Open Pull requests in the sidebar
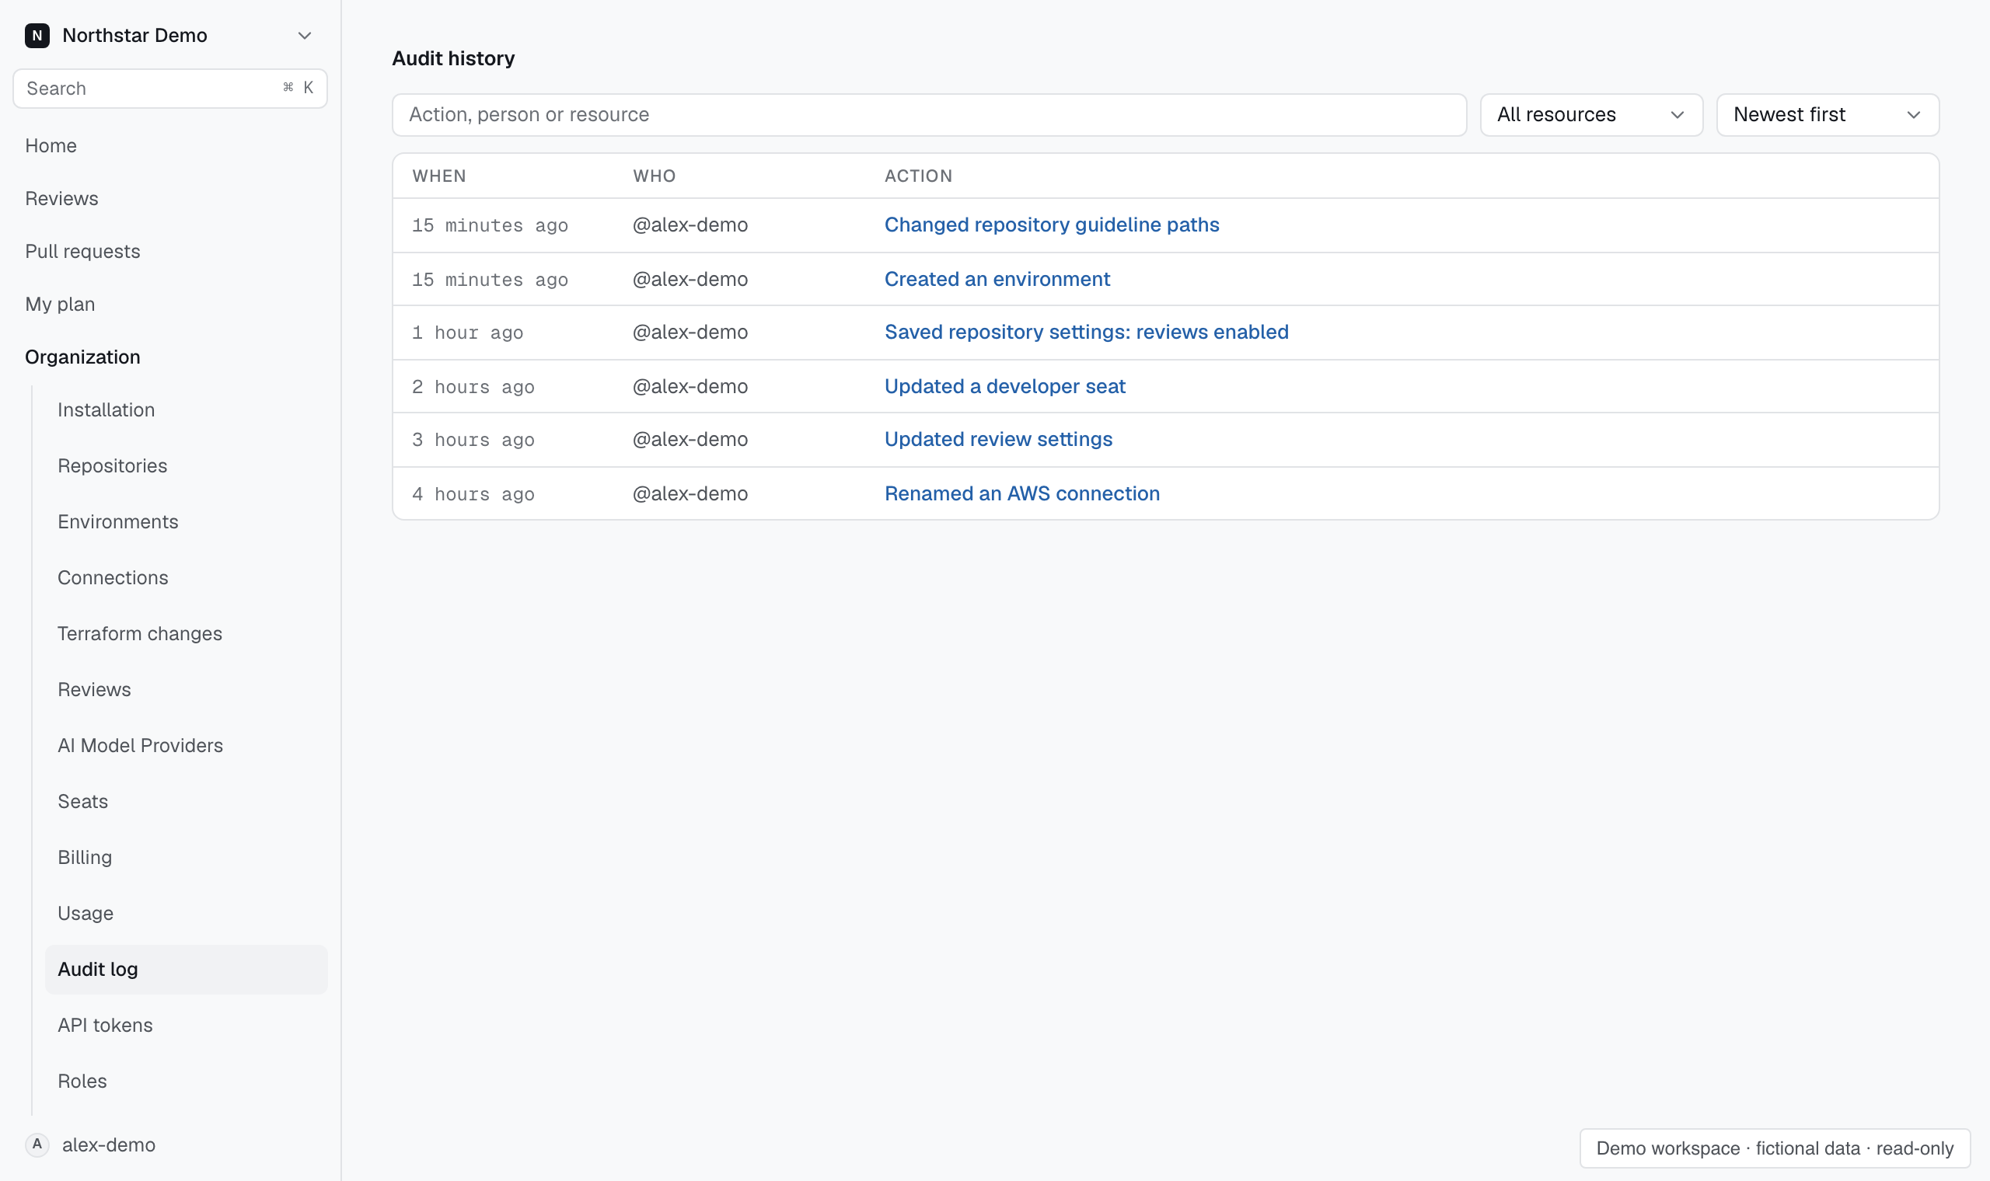Viewport: 1990px width, 1181px height. (82, 252)
